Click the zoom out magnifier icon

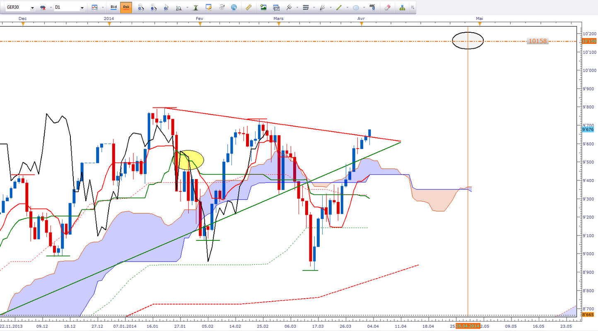(x=154, y=7)
